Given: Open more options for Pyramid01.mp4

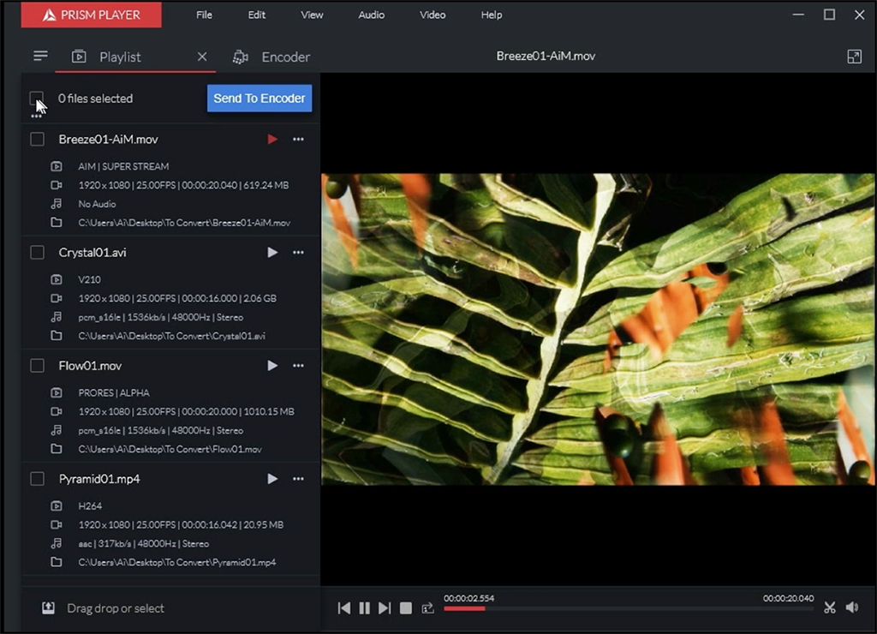Looking at the screenshot, I should pos(298,479).
